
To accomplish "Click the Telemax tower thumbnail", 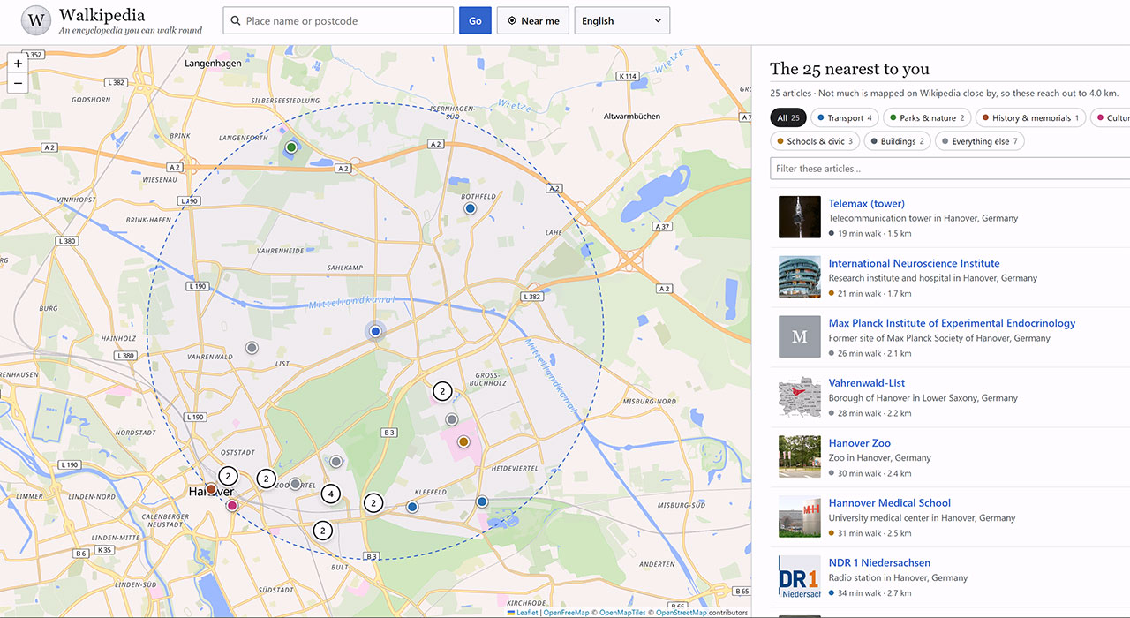I will [x=800, y=217].
